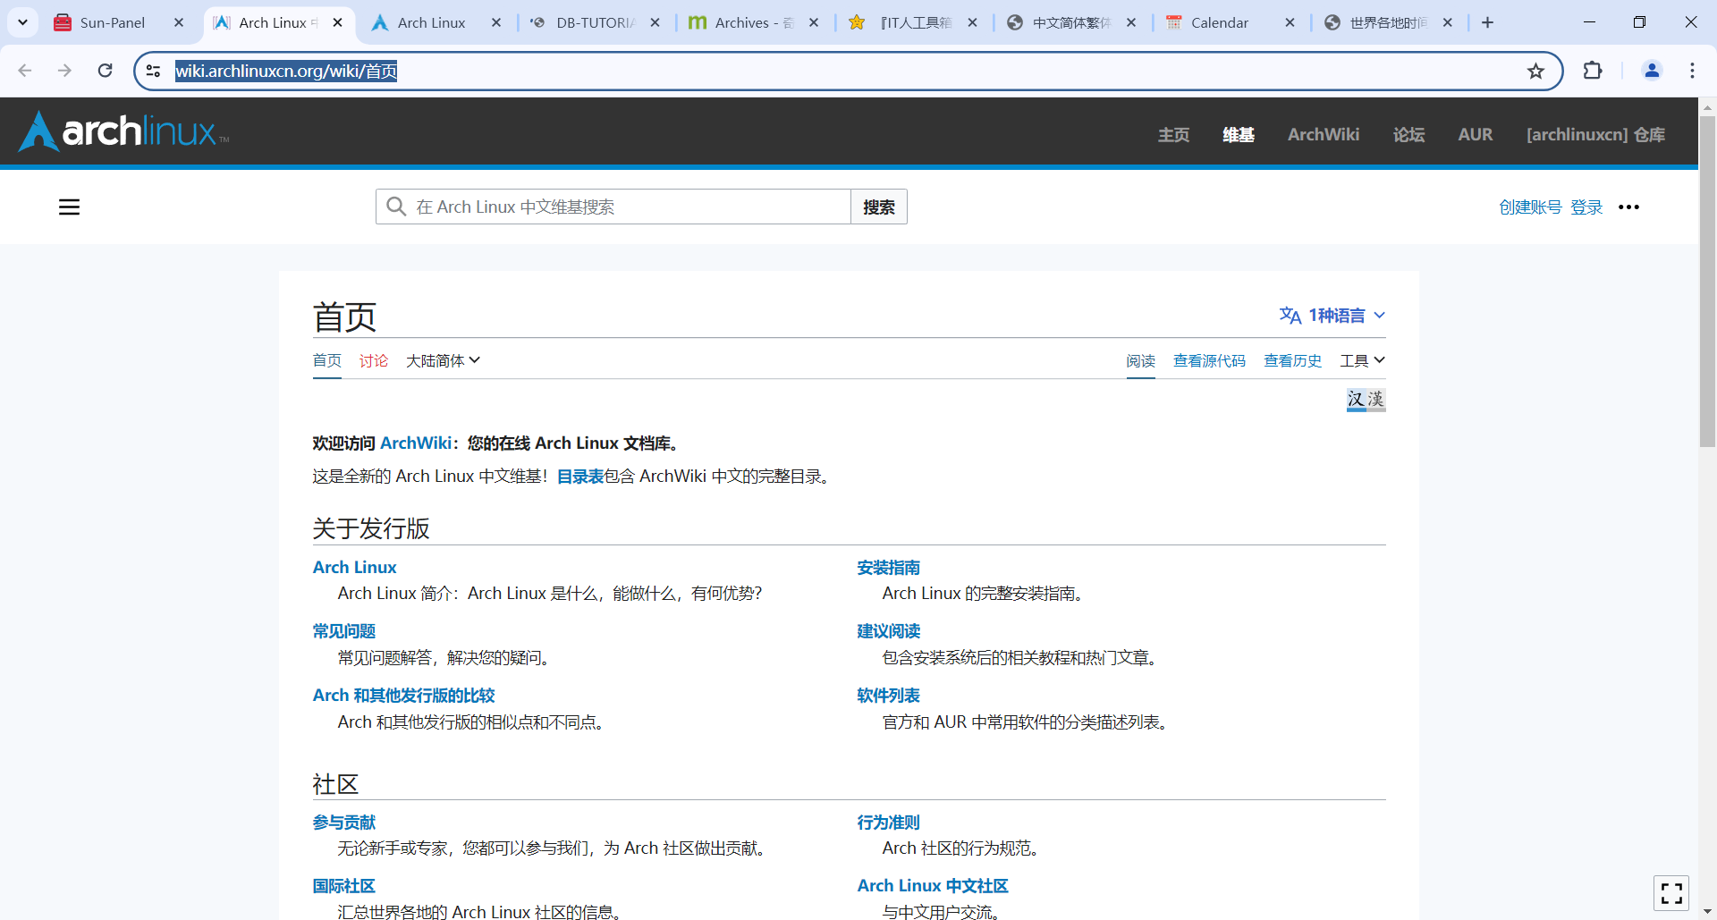This screenshot has height=920, width=1717.
Task: Open the tab search dropdown arrow
Action: pos(22,22)
